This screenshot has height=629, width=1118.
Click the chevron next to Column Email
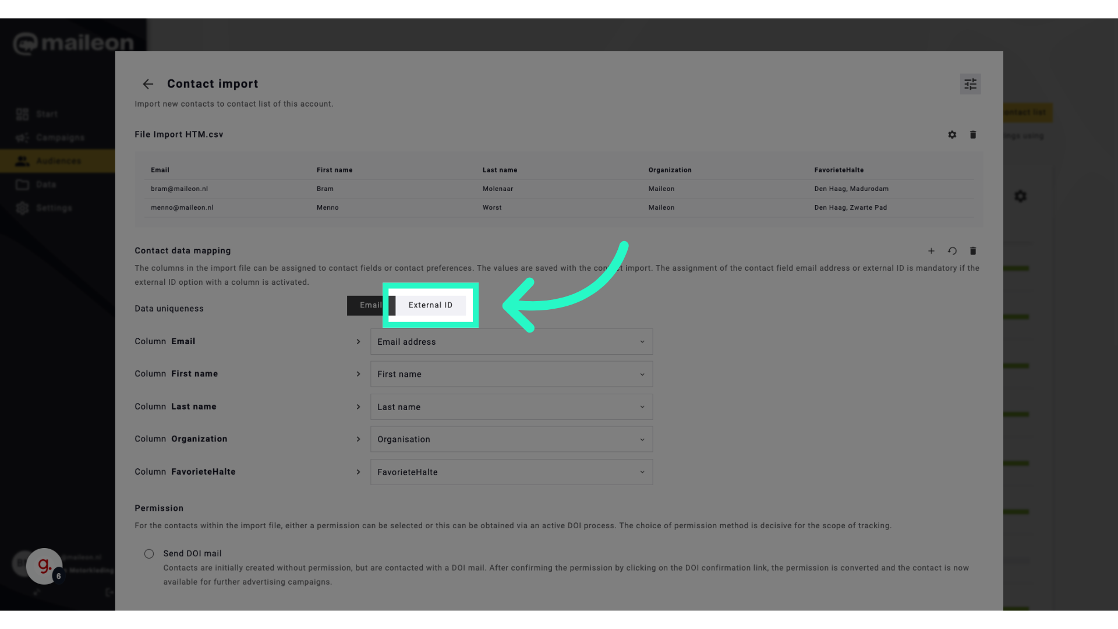pyautogui.click(x=358, y=342)
